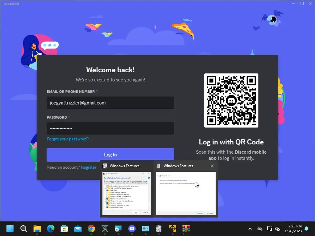Open Microsoft Edge from the taskbar
The width and height of the screenshot is (315, 236).
51,229
